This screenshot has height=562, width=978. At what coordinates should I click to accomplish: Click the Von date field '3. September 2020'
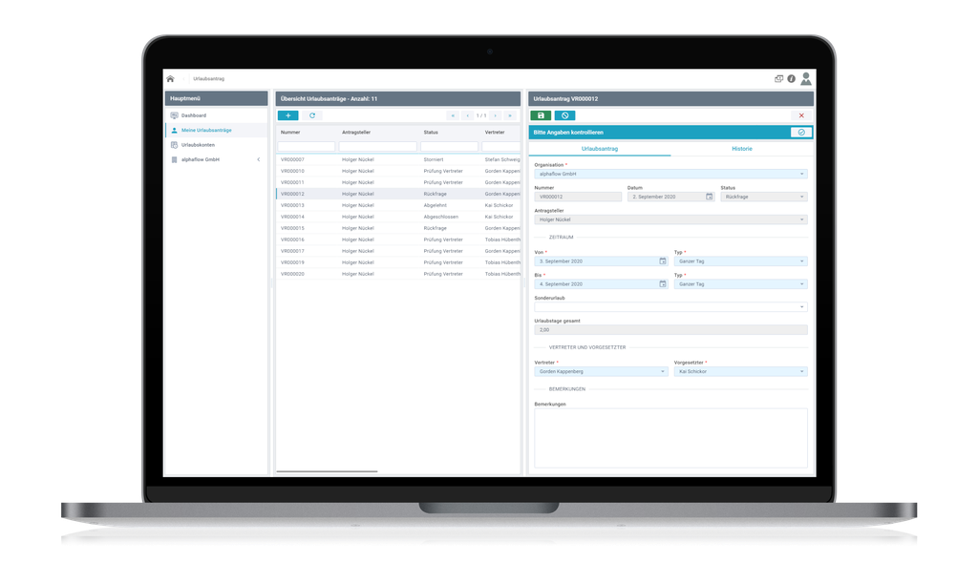(x=601, y=261)
